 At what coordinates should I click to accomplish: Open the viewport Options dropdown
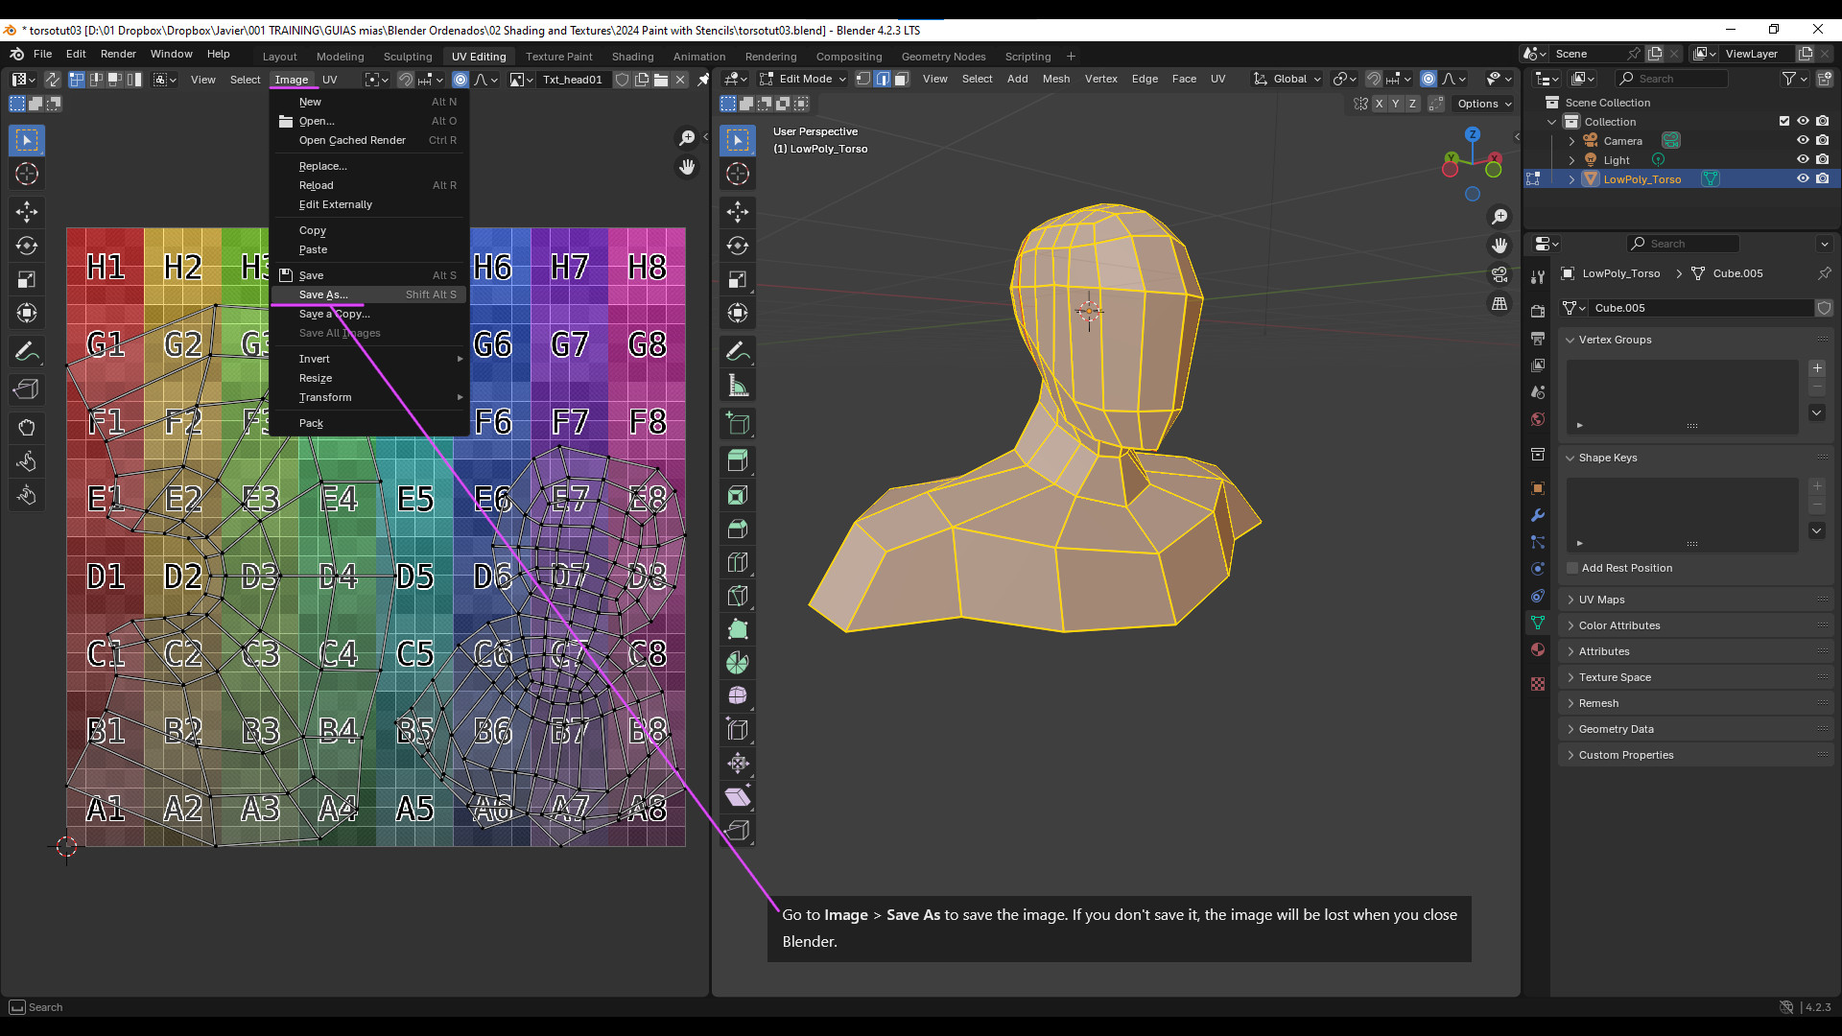(x=1484, y=104)
